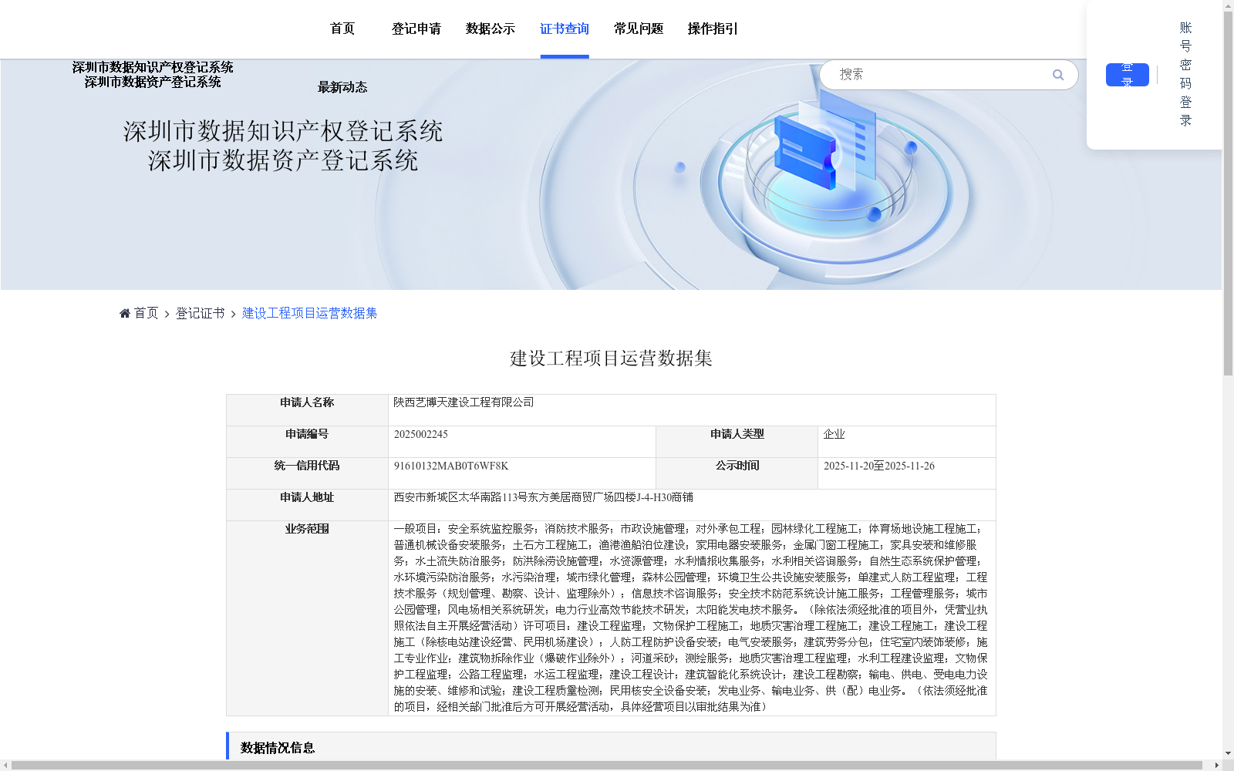Click the search magnifier icon

pyautogui.click(x=1058, y=75)
